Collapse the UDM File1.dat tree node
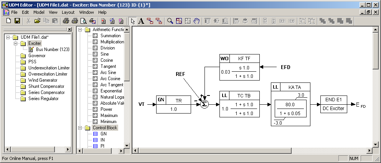This screenshot has width=381, height=163. tap(8, 37)
